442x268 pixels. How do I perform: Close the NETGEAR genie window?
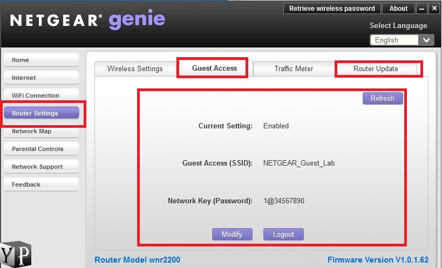click(x=434, y=9)
